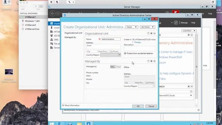The width and height of the screenshot is (222, 125).
Task: Click the help icon in Organizational Unit section
Action: pos(148,33)
